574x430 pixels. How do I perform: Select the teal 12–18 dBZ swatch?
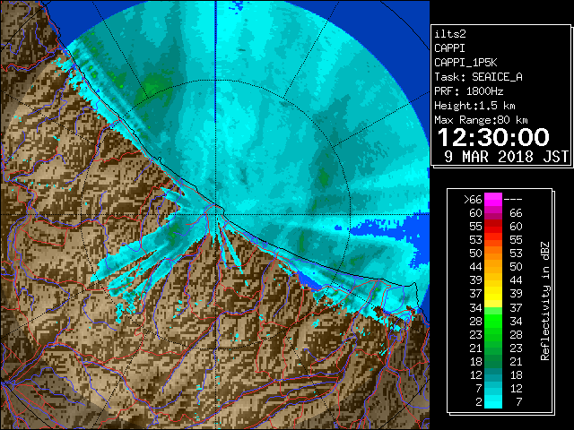[x=493, y=374]
